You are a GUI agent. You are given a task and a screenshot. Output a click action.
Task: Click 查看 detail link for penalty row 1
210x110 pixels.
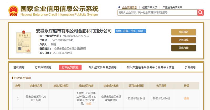pos(186,98)
